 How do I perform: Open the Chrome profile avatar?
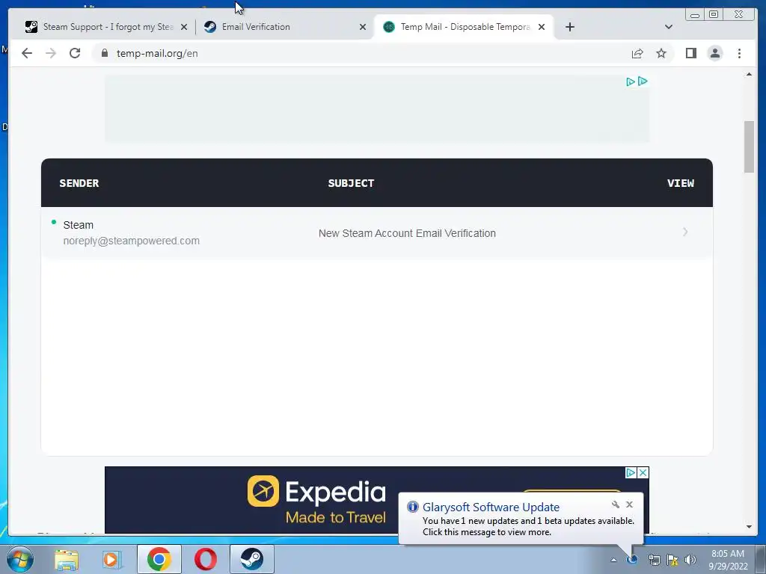[x=714, y=53]
